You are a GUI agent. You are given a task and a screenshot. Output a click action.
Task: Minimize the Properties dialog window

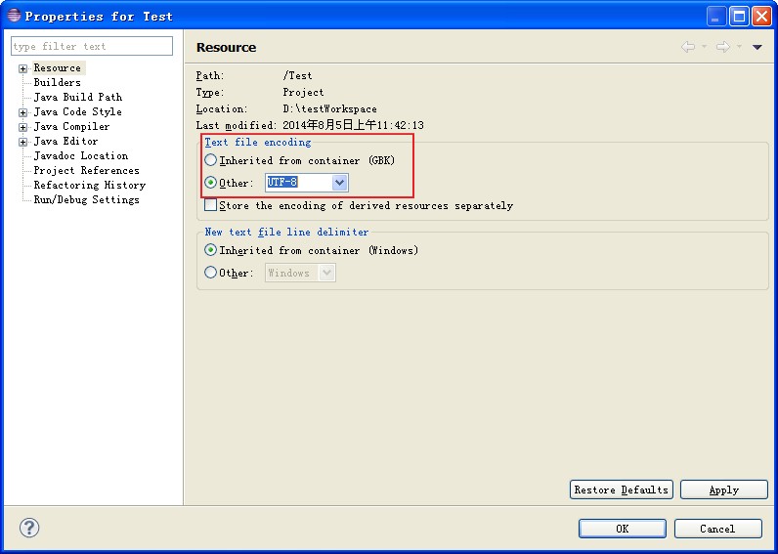[715, 17]
